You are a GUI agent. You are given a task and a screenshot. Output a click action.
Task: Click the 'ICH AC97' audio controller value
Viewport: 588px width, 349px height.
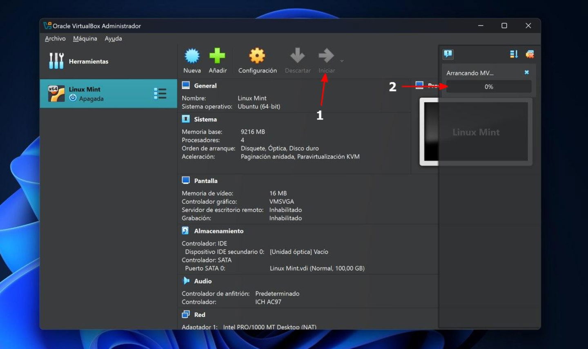click(x=268, y=302)
